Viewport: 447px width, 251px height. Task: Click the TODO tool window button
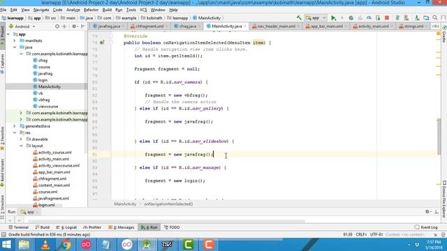pos(172,227)
